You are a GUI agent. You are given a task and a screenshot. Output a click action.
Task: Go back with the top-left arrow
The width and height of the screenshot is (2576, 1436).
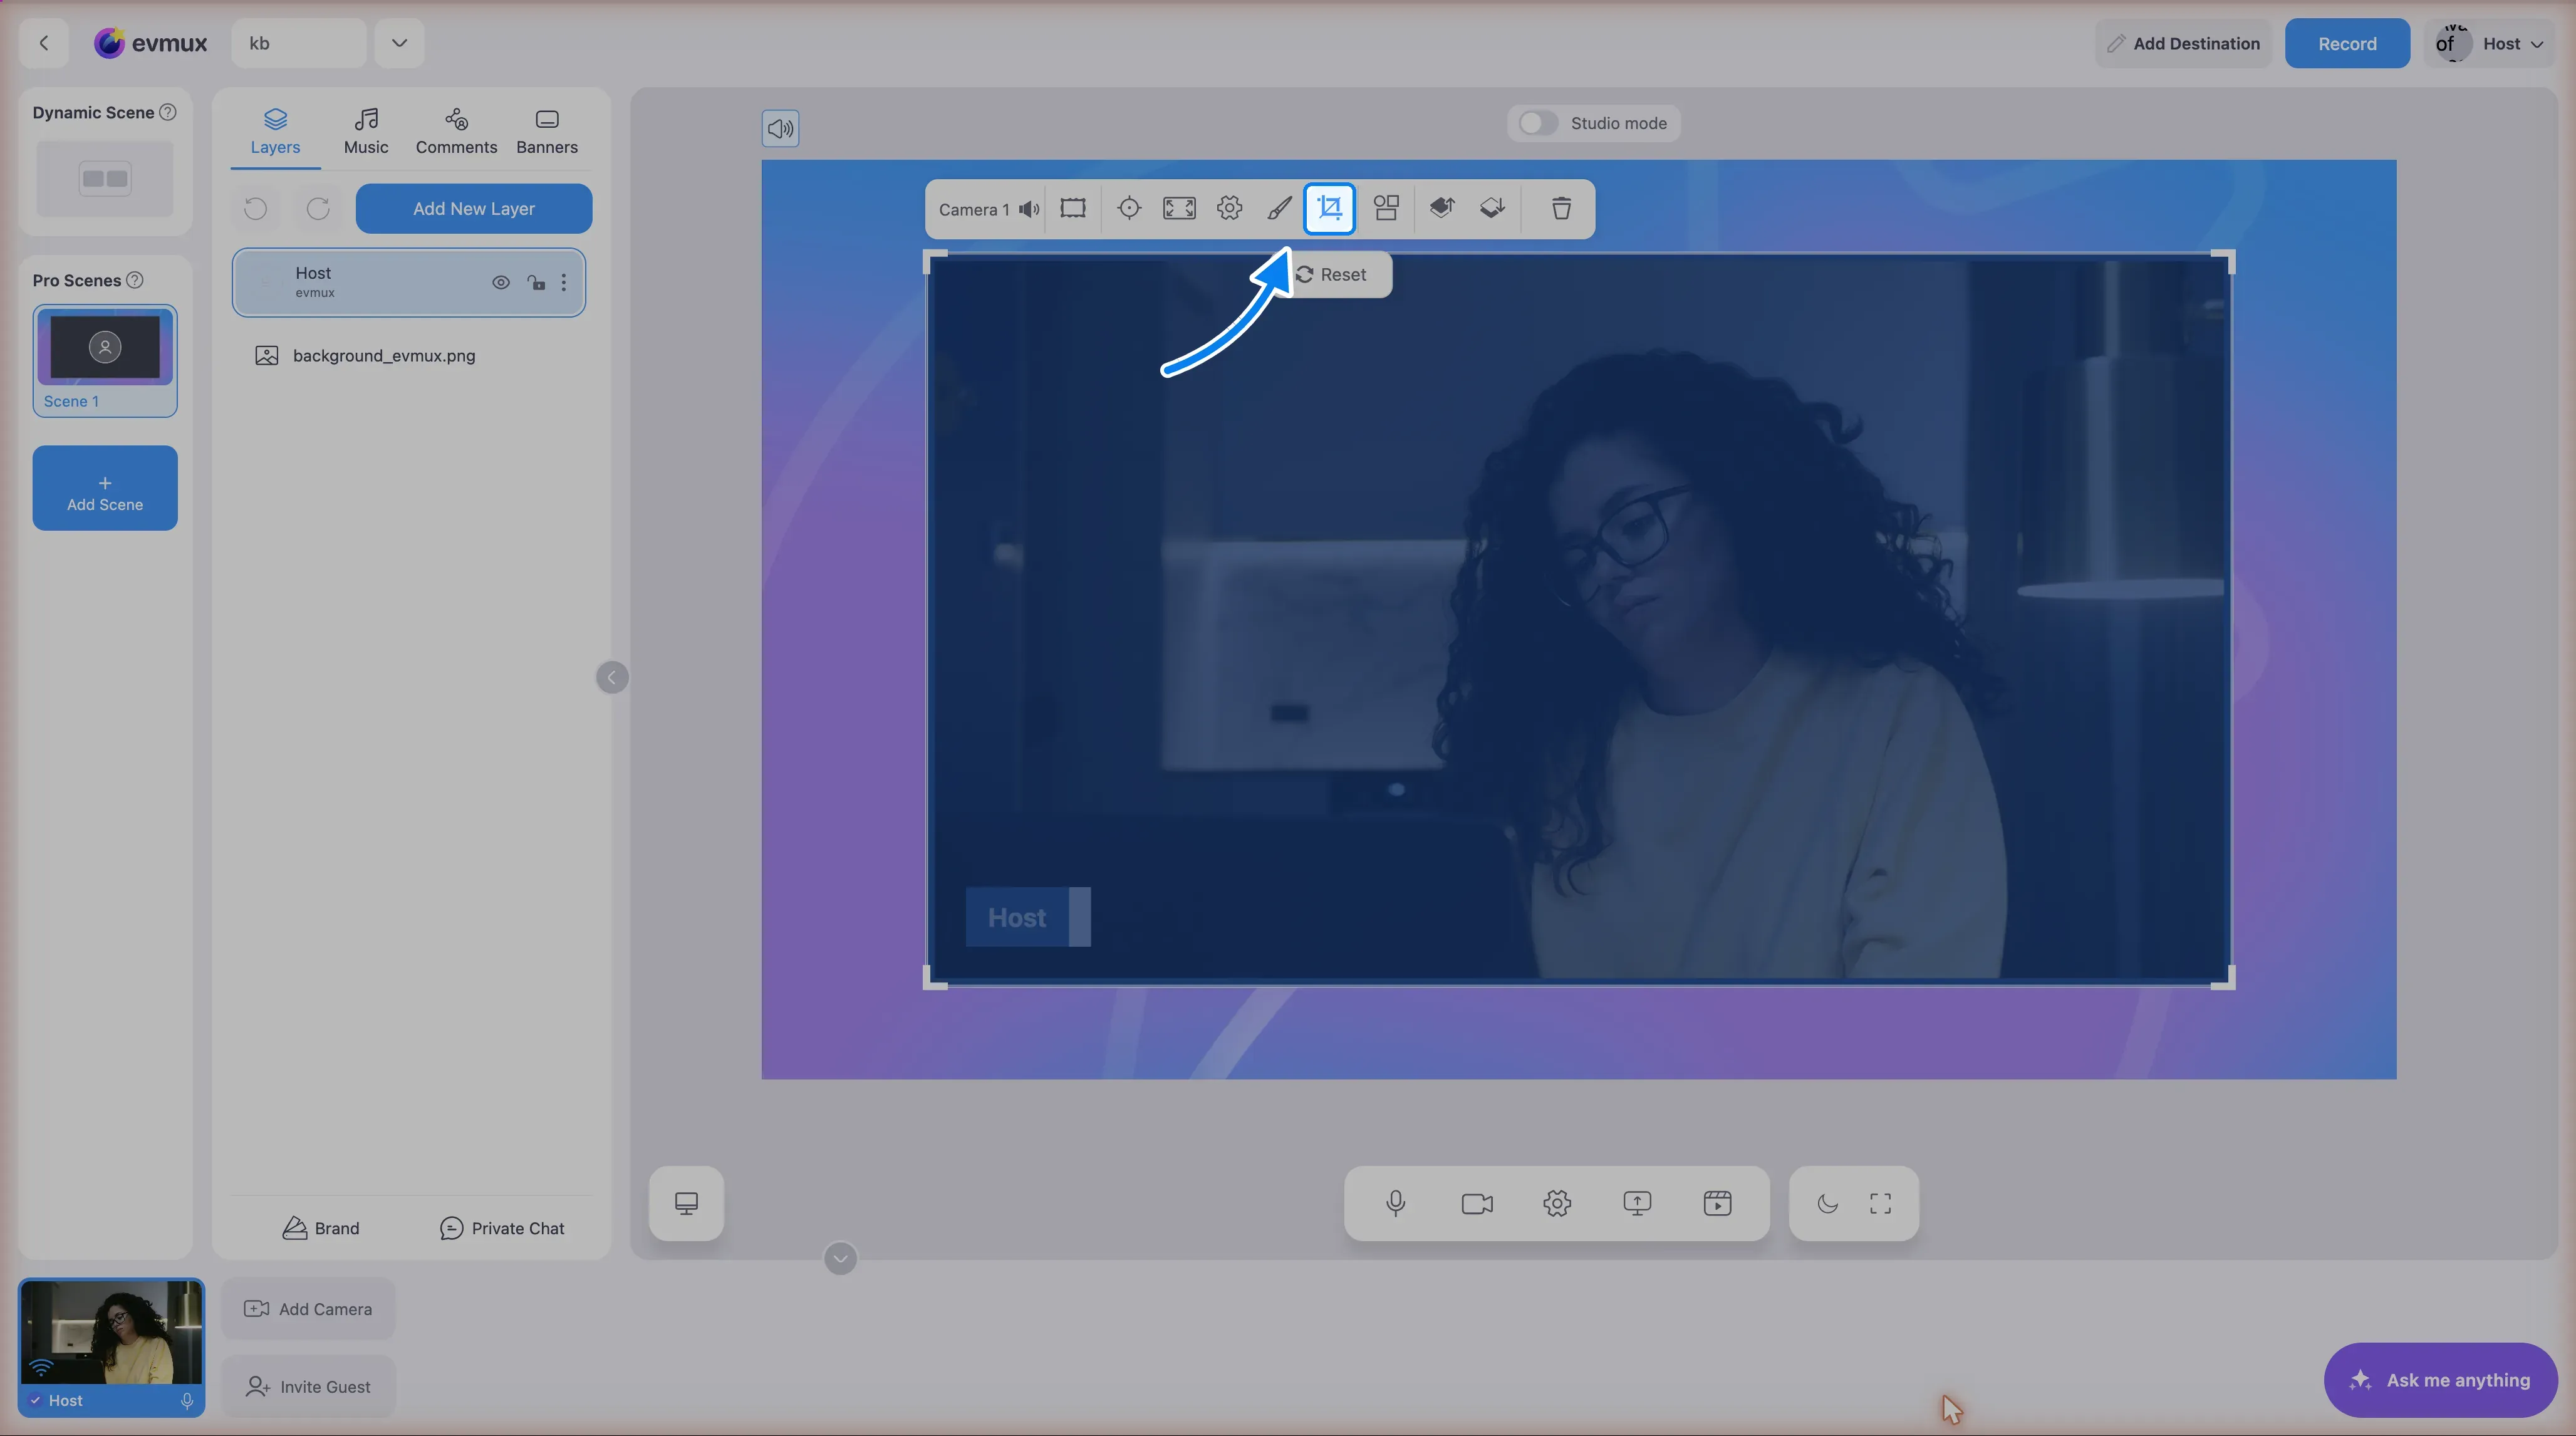click(x=44, y=43)
